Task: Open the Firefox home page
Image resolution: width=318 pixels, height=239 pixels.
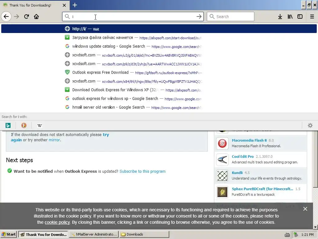Action: click(x=36, y=16)
